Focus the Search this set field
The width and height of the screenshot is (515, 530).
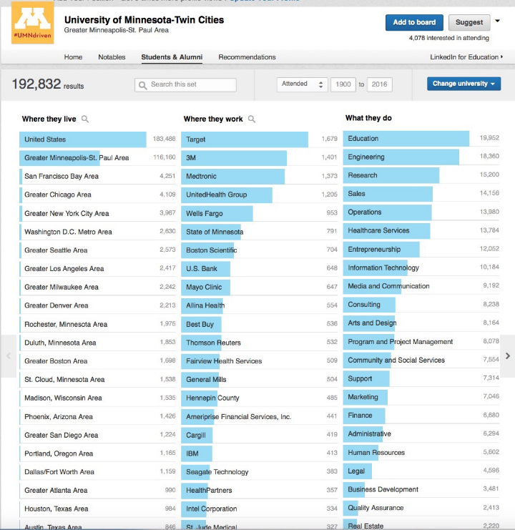pyautogui.click(x=185, y=85)
